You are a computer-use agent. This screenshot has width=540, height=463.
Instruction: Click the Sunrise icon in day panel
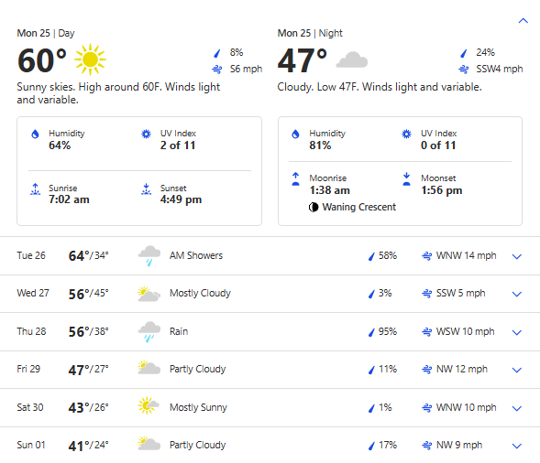pos(35,189)
